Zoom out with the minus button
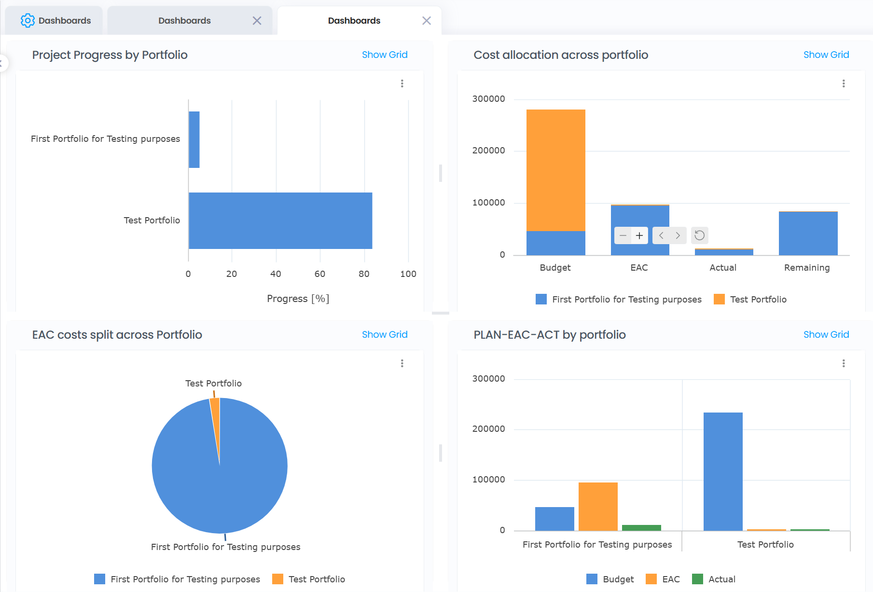Image resolution: width=873 pixels, height=592 pixels. pos(623,235)
